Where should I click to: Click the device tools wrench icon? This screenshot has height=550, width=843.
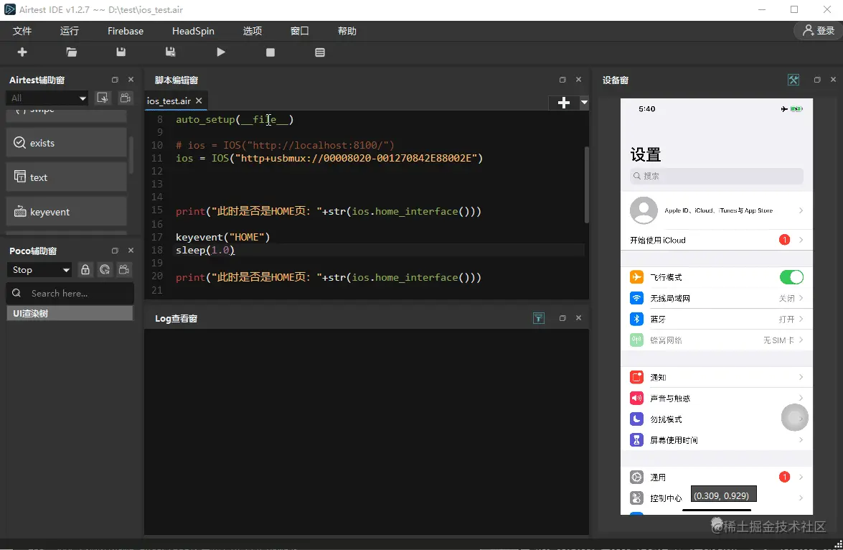pyautogui.click(x=793, y=80)
